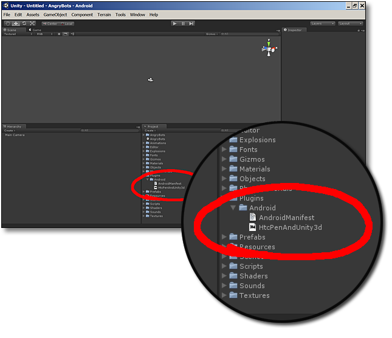The width and height of the screenshot is (392, 338).
Task: Expand the Animations folder arrow in Project list
Action: [144, 143]
